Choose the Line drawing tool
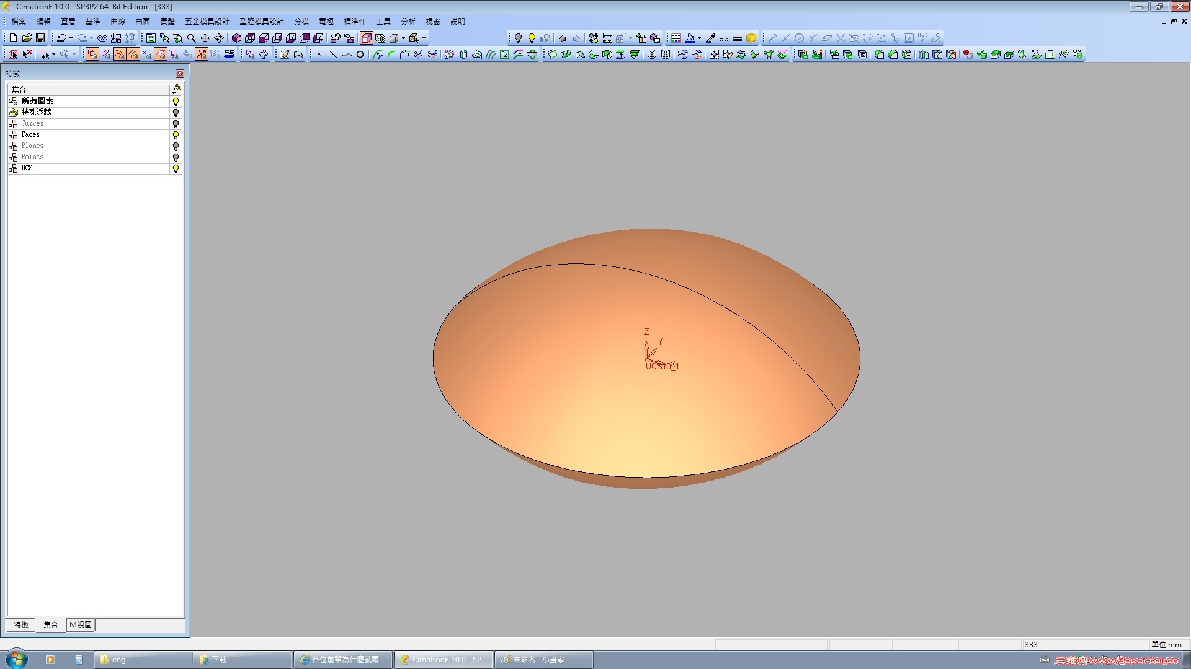 click(x=332, y=55)
